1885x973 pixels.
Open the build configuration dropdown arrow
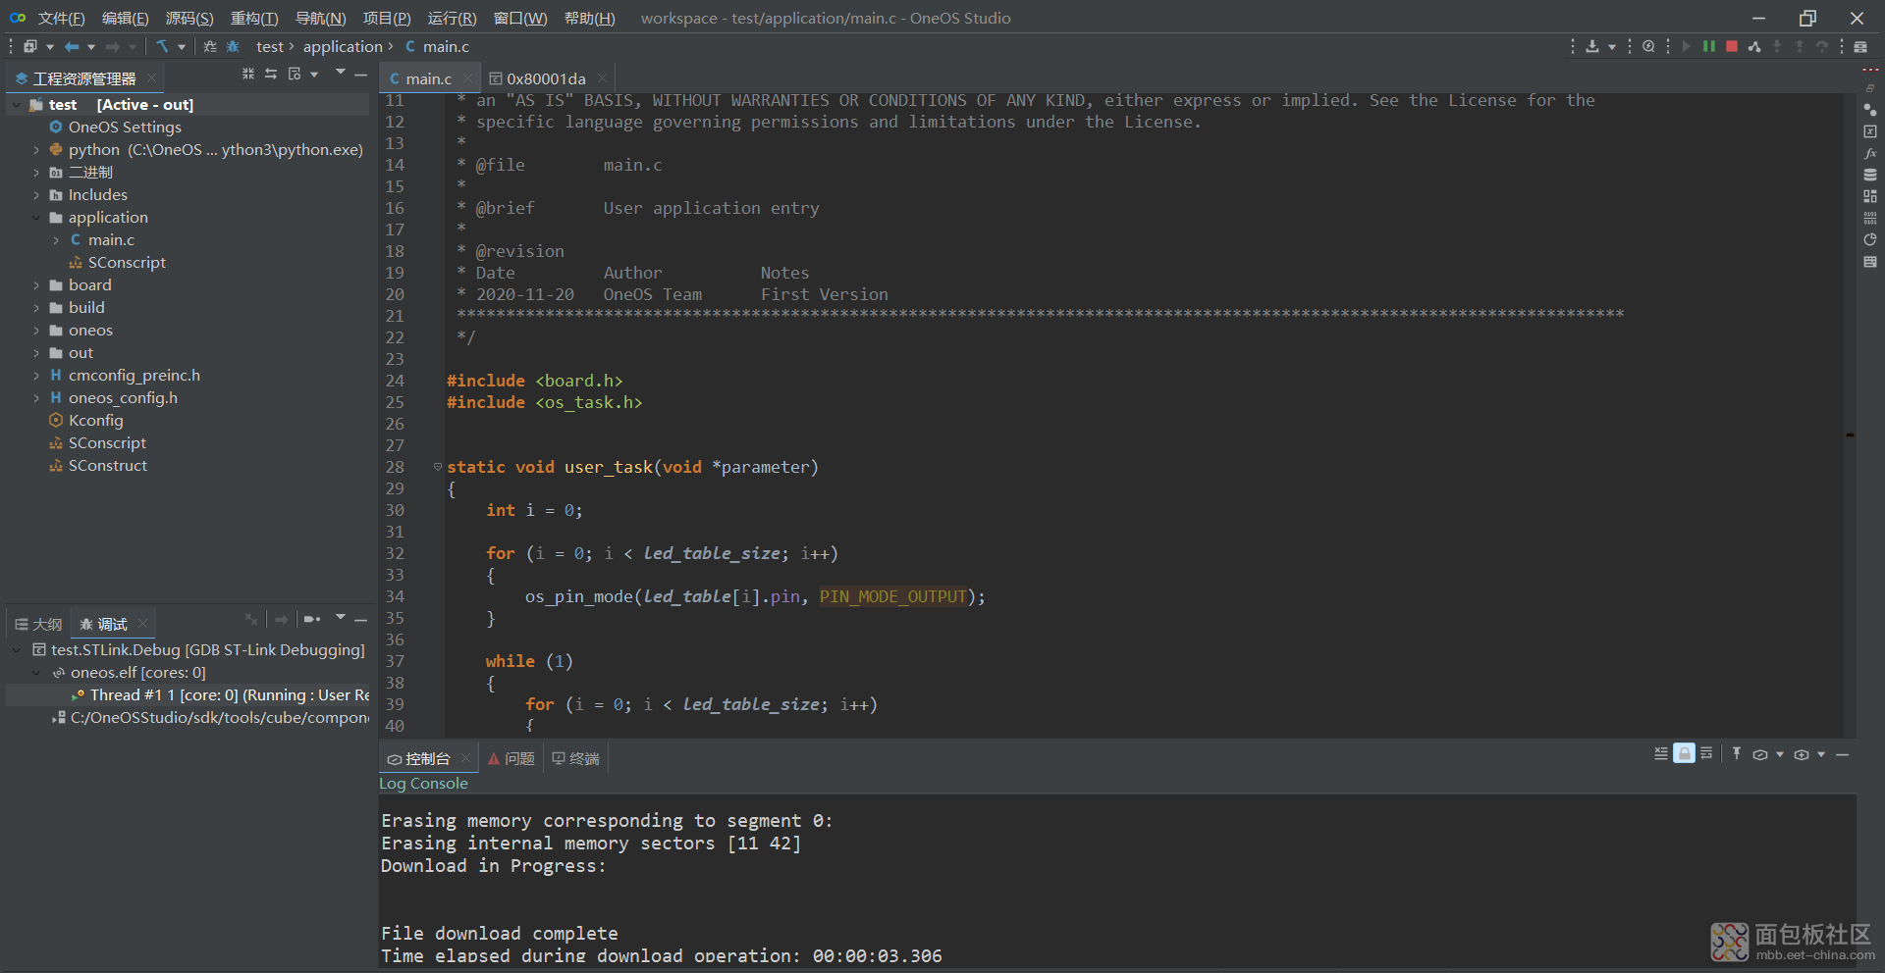click(x=182, y=46)
